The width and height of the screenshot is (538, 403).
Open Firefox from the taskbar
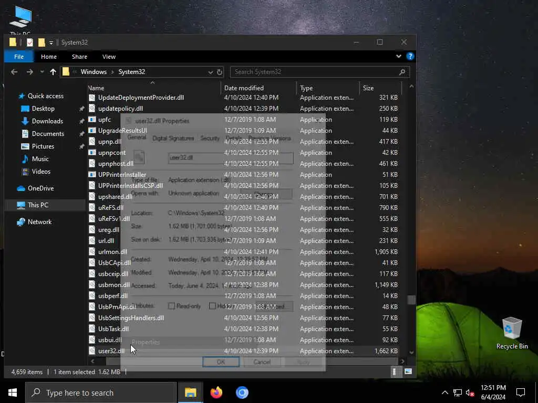pos(216,393)
